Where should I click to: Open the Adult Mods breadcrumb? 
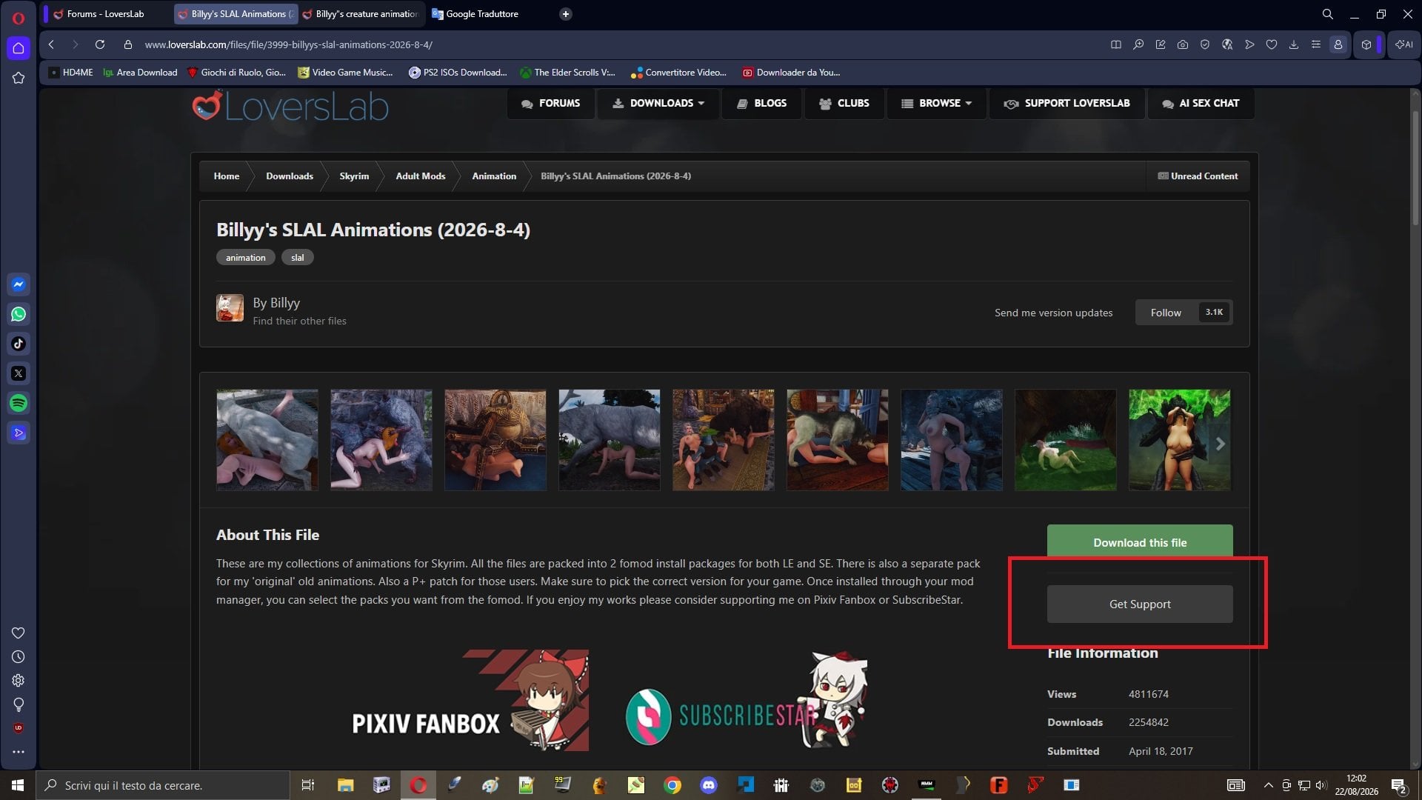click(421, 176)
